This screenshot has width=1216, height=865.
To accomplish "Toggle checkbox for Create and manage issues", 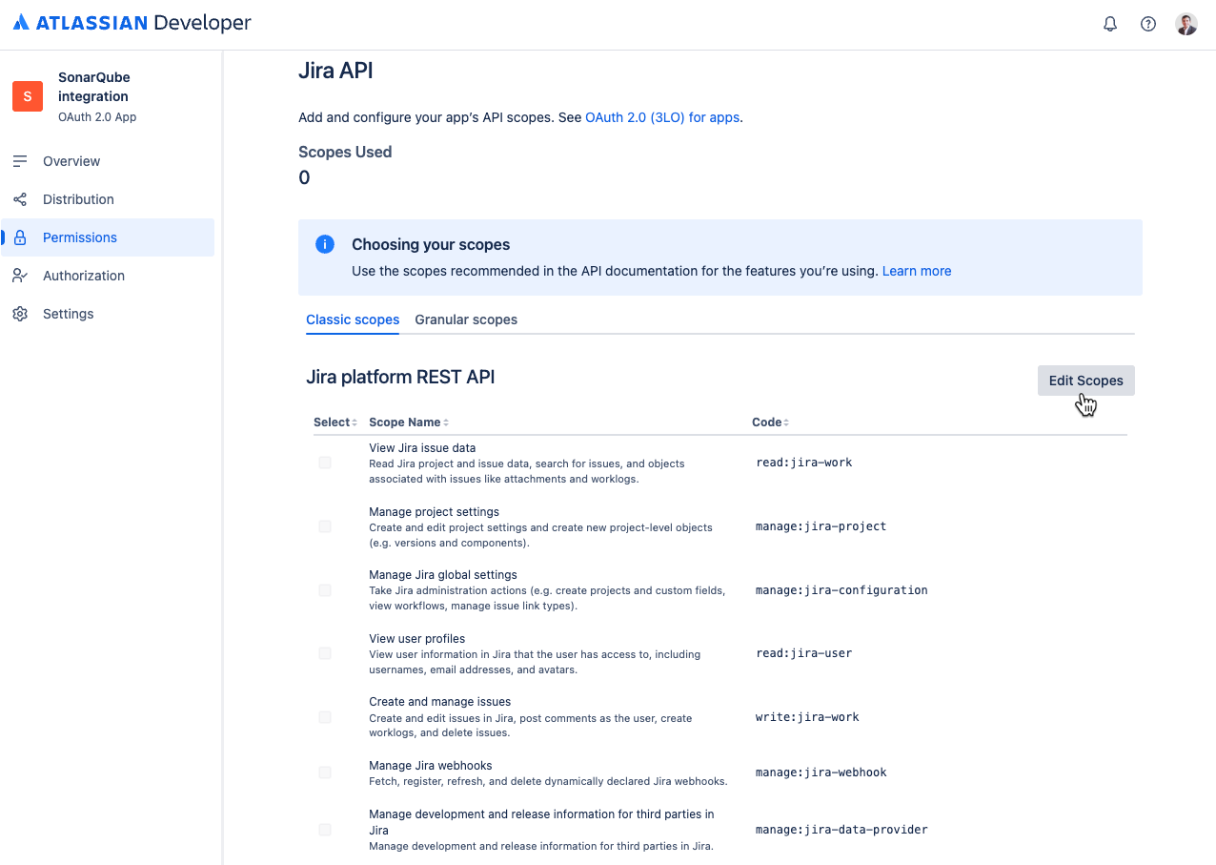I will (325, 717).
